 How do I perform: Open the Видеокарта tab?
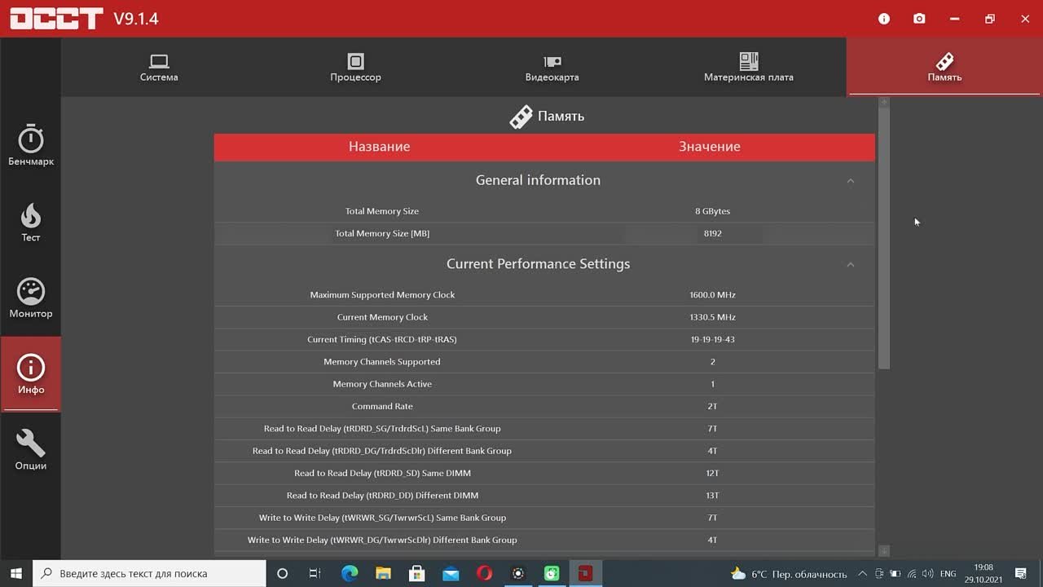(552, 68)
